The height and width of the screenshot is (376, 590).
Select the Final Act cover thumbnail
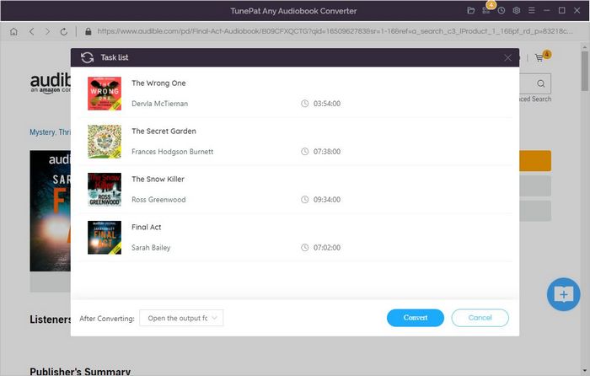pos(105,238)
